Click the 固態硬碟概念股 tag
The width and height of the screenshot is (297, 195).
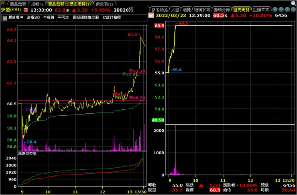(86, 18)
